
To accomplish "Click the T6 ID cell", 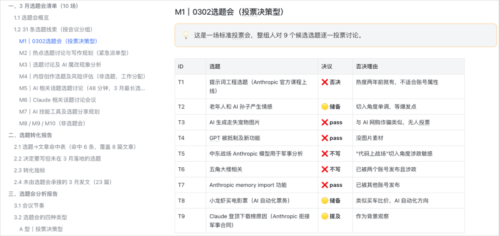I will [x=190, y=169].
